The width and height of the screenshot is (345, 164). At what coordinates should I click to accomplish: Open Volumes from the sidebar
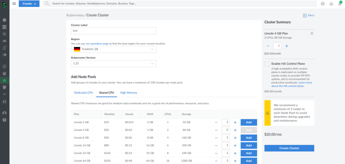[x=4, y=27]
